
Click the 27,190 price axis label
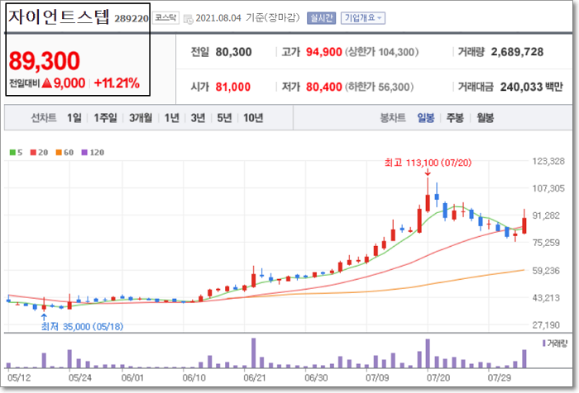[546, 325]
